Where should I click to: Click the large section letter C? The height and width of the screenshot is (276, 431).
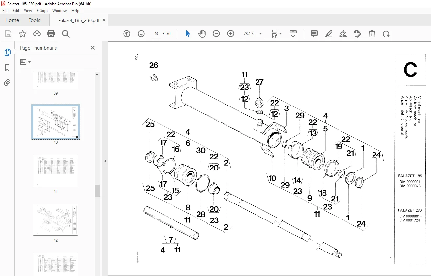pyautogui.click(x=410, y=70)
